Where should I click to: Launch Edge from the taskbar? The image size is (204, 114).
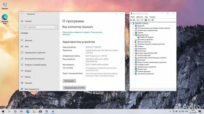pos(28,111)
